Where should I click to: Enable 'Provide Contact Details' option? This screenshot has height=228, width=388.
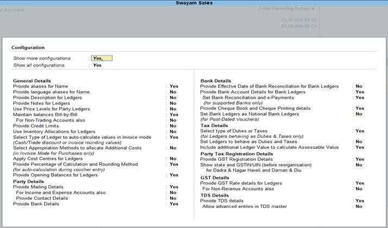[x=173, y=198]
